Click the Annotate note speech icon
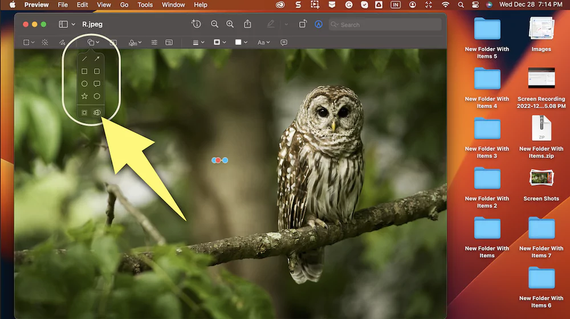The height and width of the screenshot is (319, 570). [284, 43]
